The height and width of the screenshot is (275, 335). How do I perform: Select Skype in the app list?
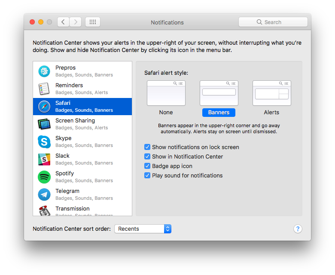coord(82,142)
